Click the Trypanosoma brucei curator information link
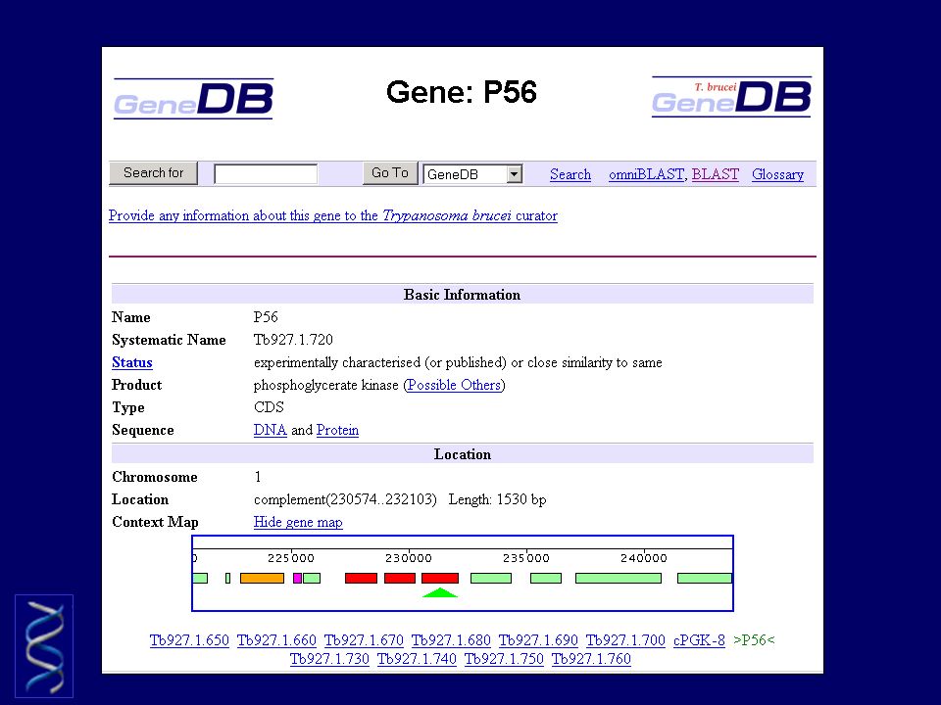Viewport: 941px width, 705px height. [333, 215]
